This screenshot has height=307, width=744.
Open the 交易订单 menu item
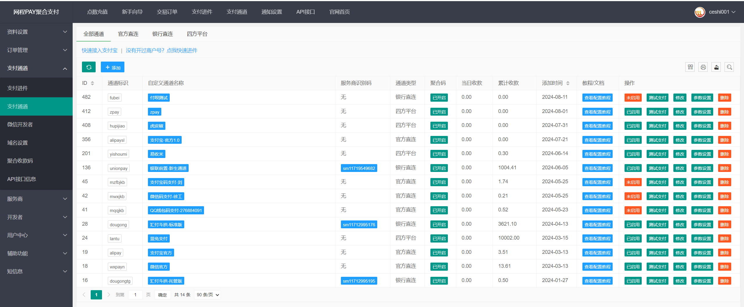click(x=167, y=12)
